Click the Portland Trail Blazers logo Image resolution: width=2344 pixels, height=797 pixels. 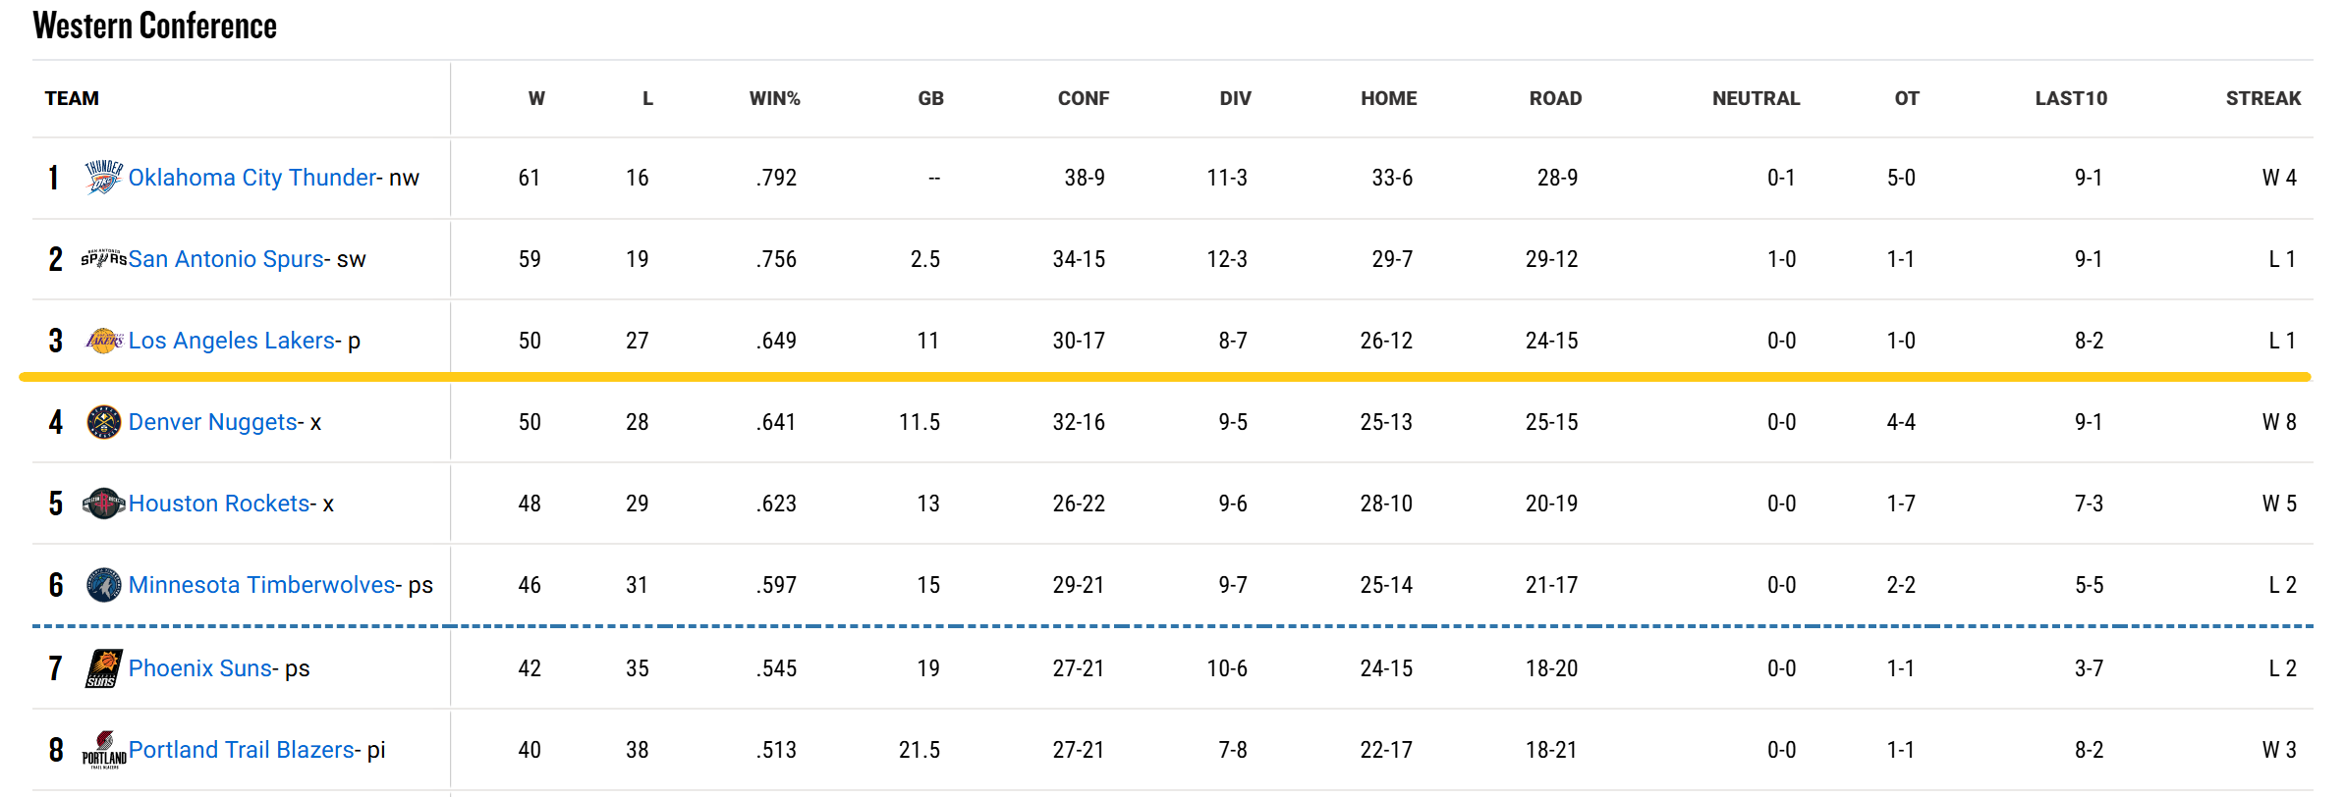[x=103, y=750]
